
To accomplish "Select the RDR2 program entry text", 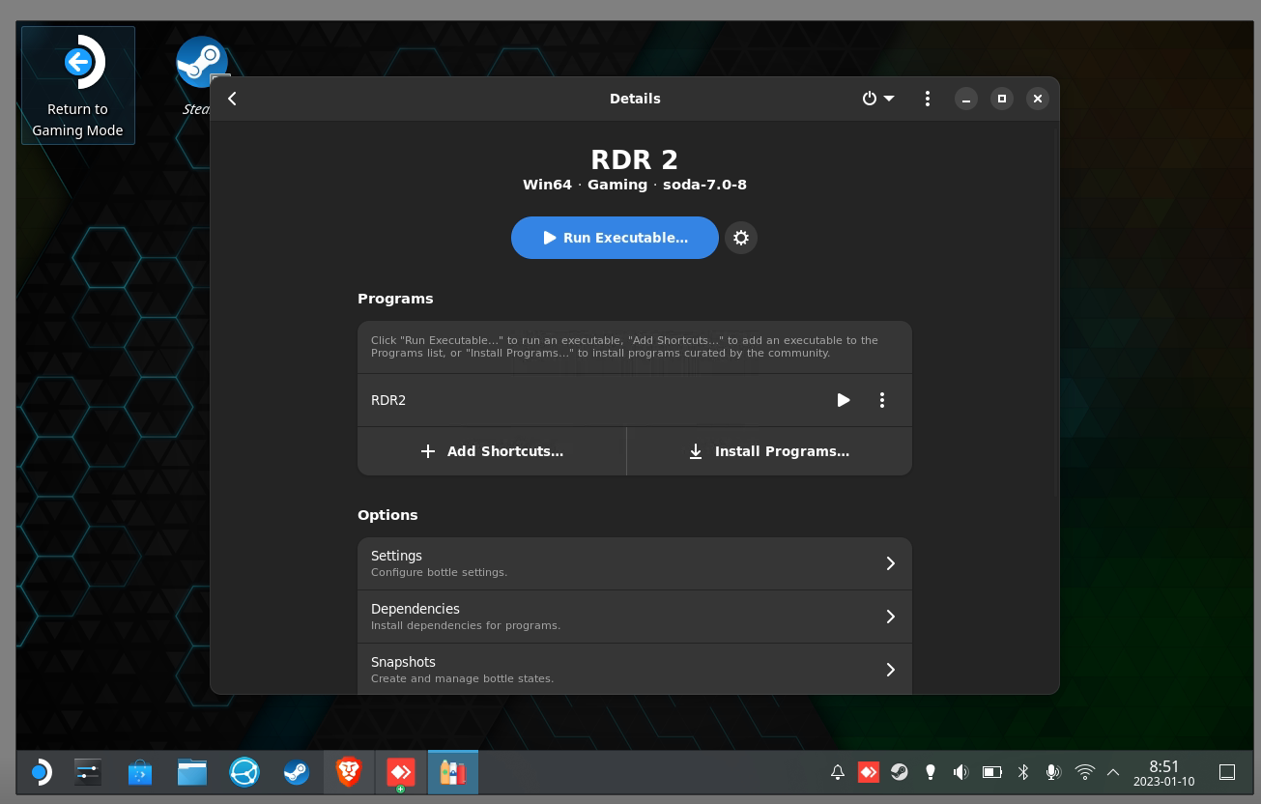I will pos(388,400).
